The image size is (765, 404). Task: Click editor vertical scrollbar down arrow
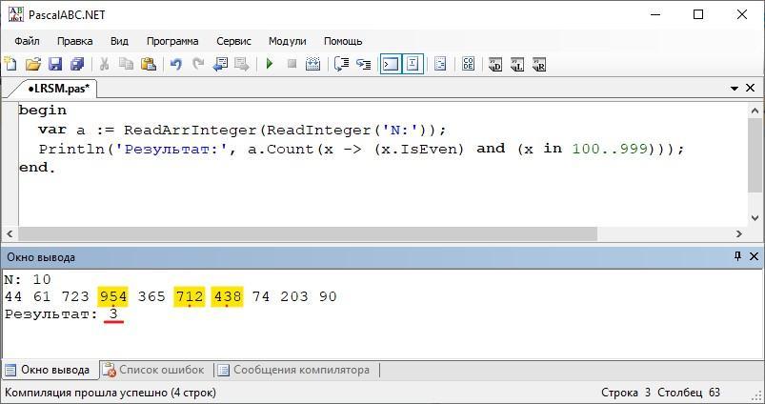pos(755,217)
